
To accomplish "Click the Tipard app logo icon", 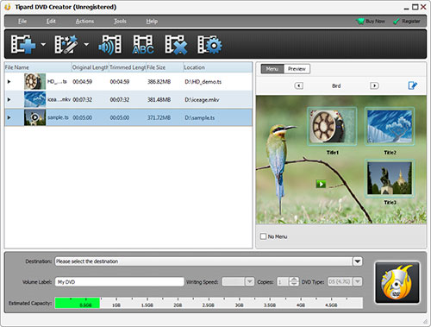I will coord(8,7).
